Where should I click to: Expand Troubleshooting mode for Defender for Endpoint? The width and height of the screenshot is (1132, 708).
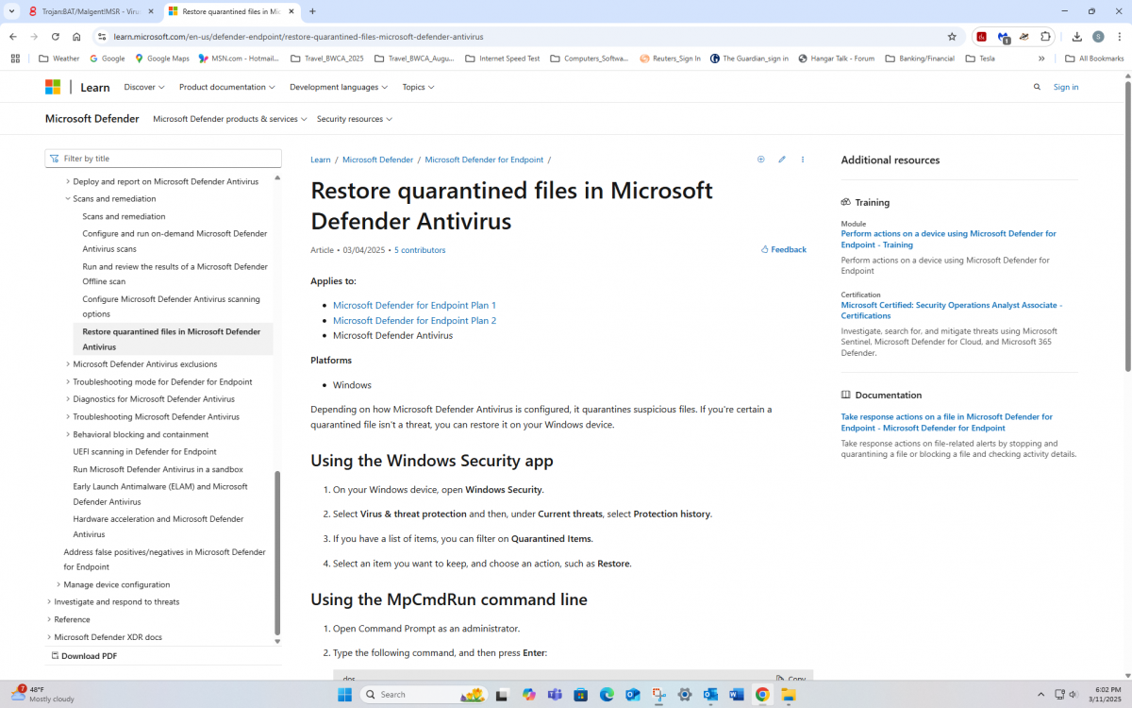68,382
